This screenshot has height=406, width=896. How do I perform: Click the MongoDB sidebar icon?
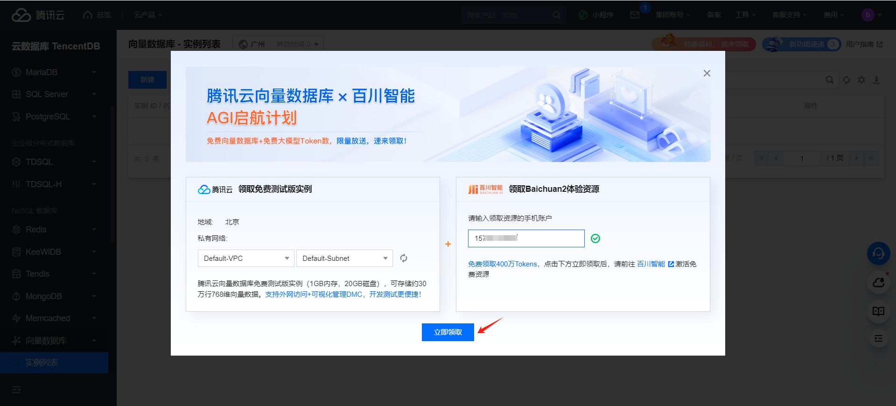pos(16,296)
